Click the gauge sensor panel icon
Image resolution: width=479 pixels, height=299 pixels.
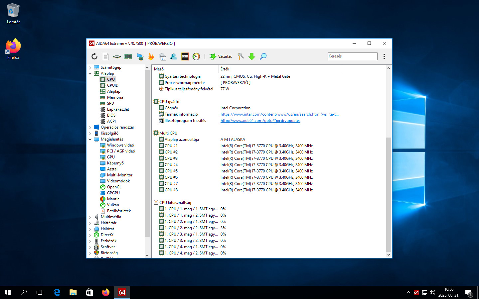[x=196, y=56]
